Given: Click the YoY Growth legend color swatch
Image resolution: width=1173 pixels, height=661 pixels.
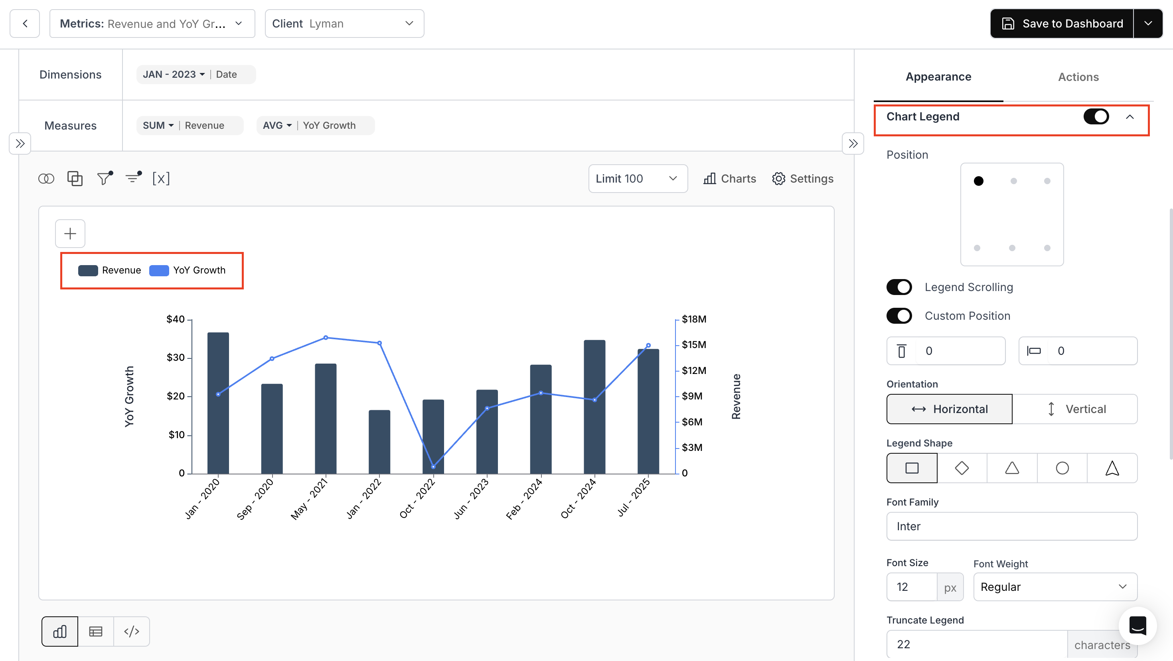Looking at the screenshot, I should click(x=159, y=270).
